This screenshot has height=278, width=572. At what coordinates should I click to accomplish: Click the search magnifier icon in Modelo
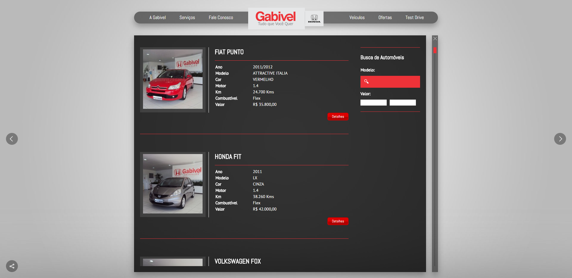click(366, 81)
